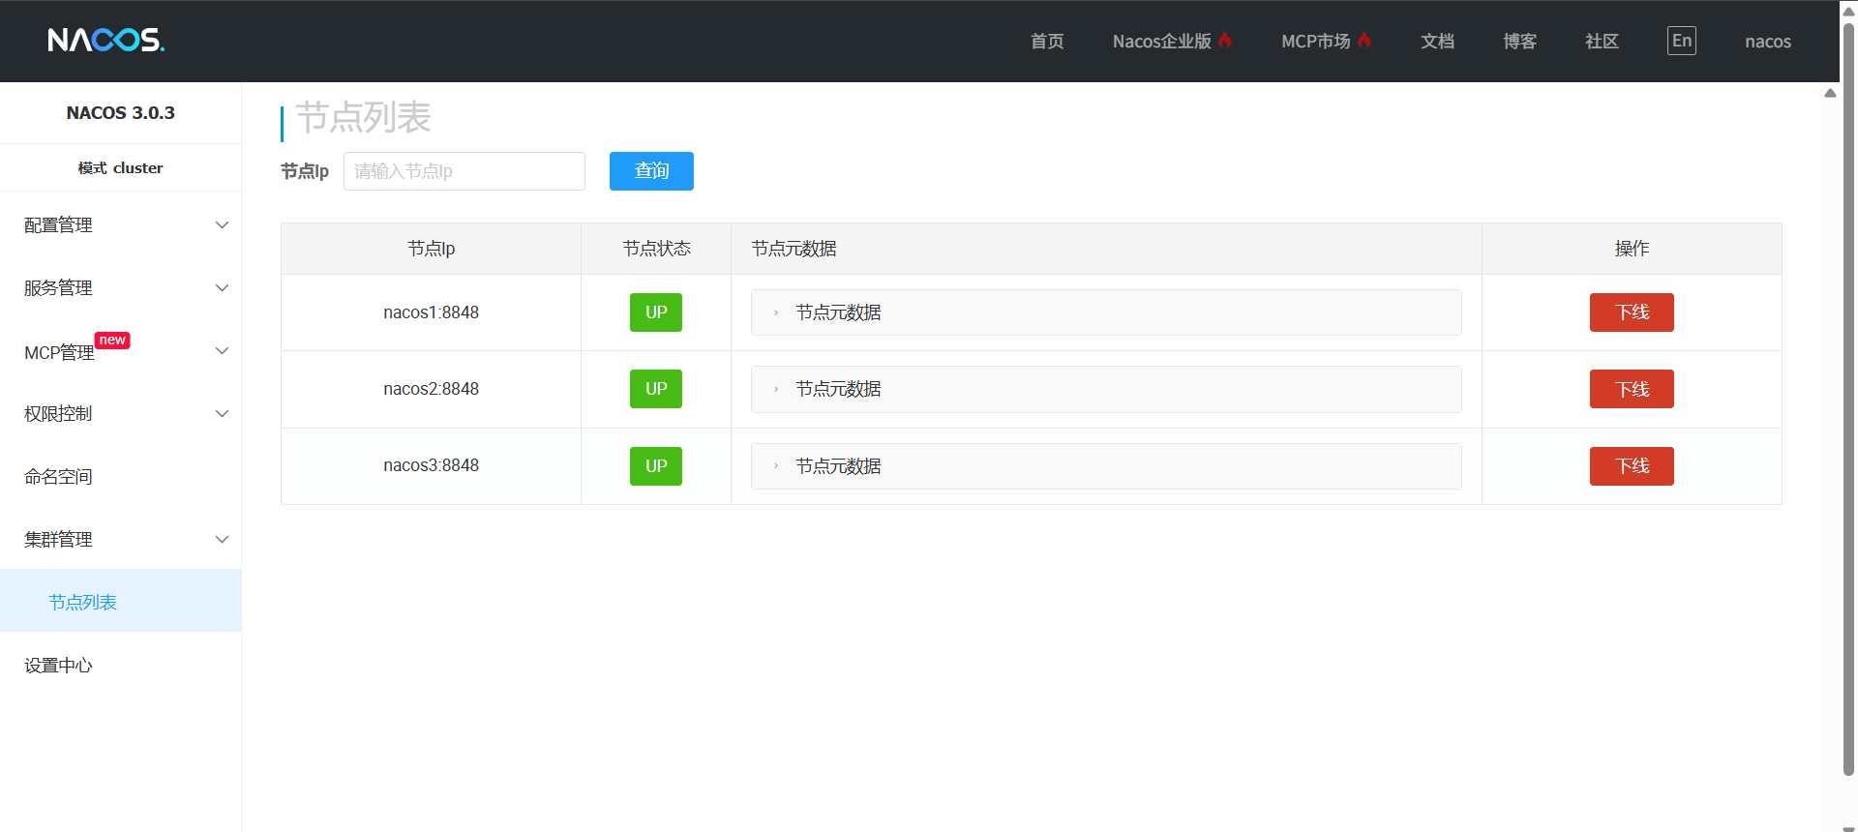
Task: Open 配置管理 in the sidebar
Action: 121,225
